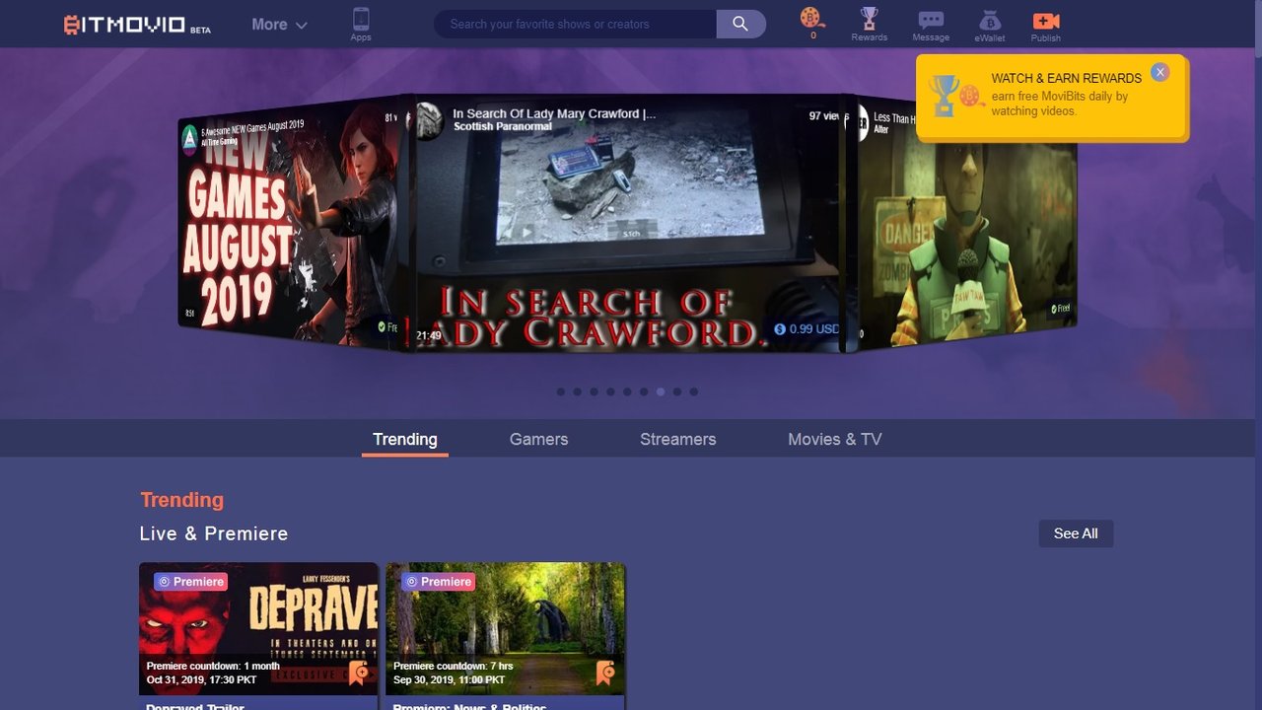Image resolution: width=1262 pixels, height=710 pixels.
Task: Click the 0.99 USD price badge
Action: pos(806,329)
